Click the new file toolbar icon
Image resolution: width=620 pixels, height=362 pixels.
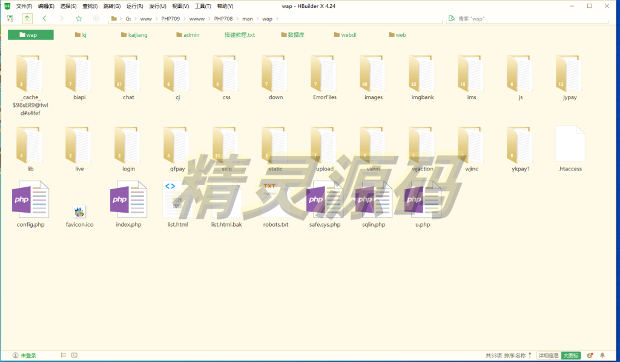(x=10, y=19)
